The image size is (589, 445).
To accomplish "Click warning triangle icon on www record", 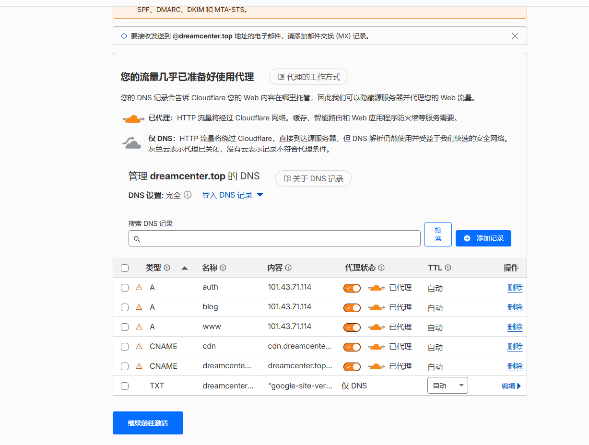I will (x=139, y=327).
